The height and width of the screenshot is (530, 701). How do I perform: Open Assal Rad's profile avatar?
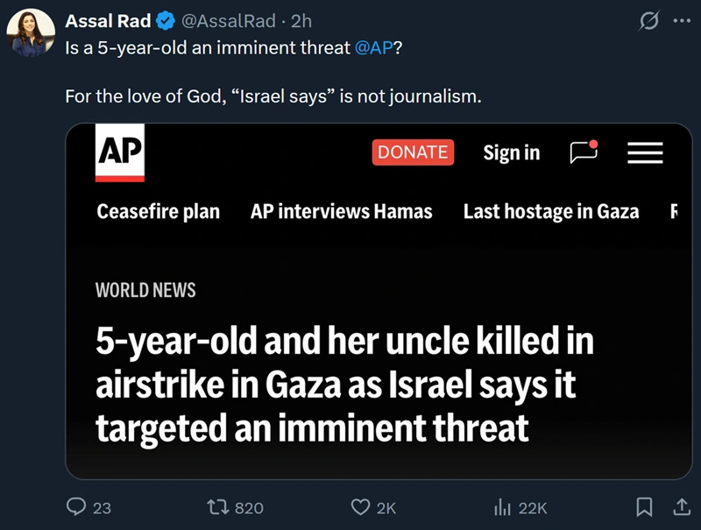pos(32,35)
